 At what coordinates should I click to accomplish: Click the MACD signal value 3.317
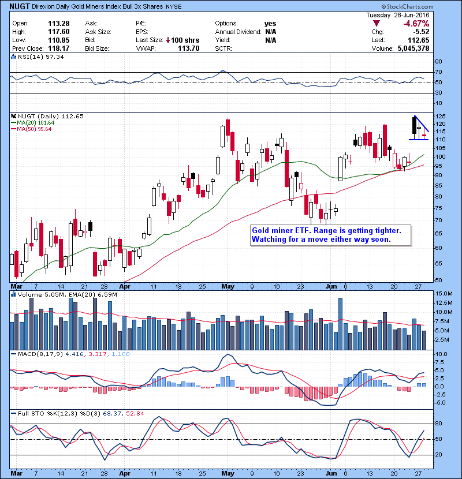97,354
